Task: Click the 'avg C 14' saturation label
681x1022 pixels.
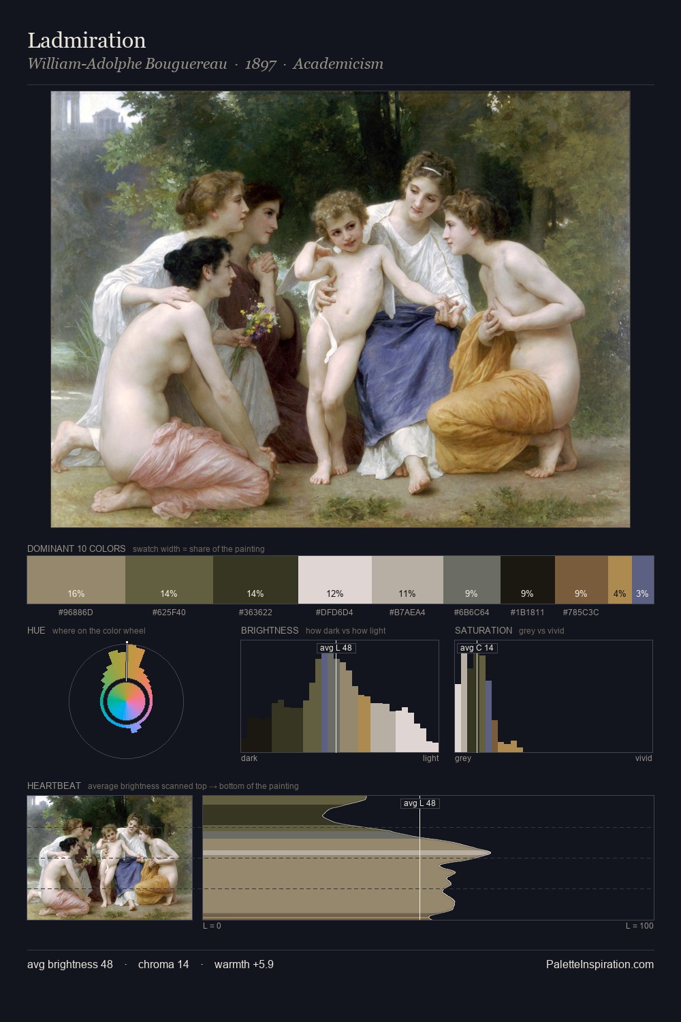Action: pyautogui.click(x=477, y=648)
